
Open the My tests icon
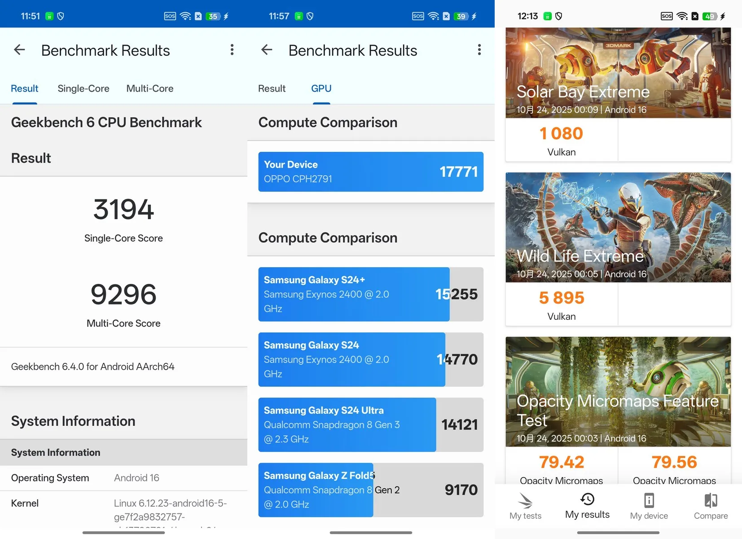coord(525,501)
